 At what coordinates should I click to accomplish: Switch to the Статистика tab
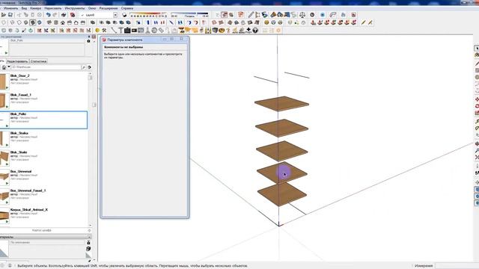[x=38, y=61]
